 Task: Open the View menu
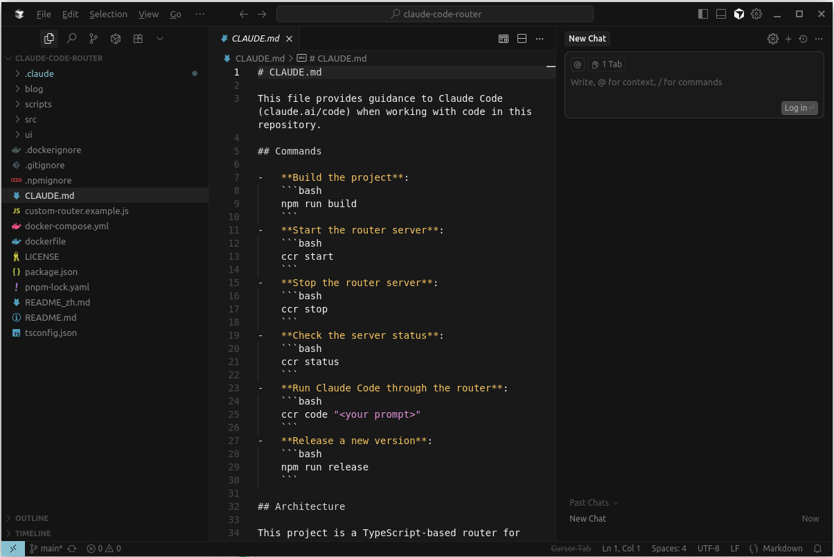coord(148,14)
